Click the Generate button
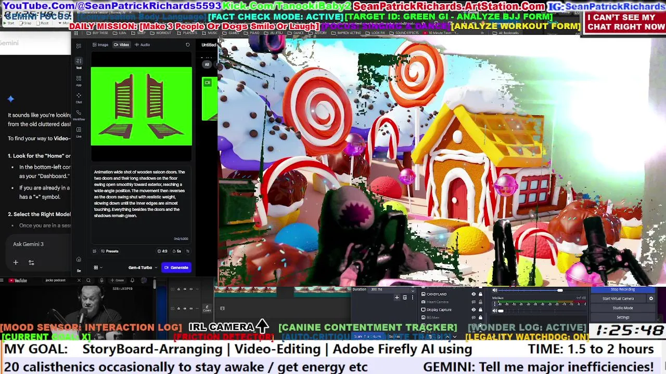This screenshot has width=666, height=374. [x=176, y=268]
